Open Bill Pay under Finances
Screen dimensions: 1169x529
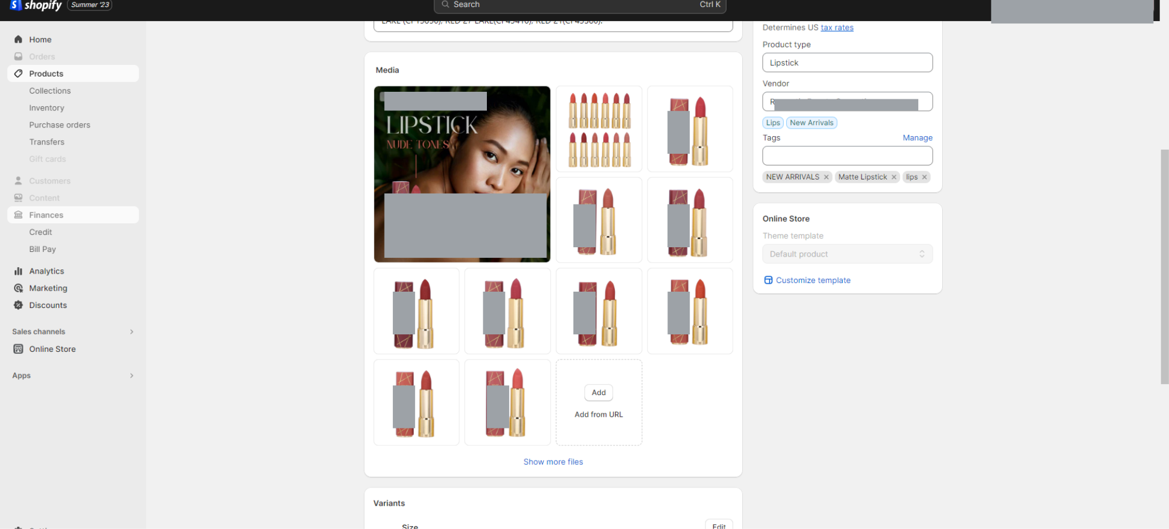(43, 249)
